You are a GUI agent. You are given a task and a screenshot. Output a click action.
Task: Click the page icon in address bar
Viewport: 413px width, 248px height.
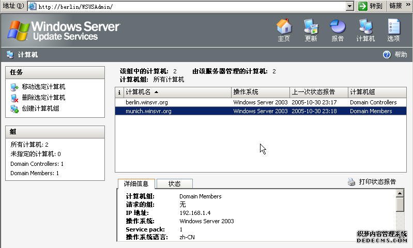click(32, 6)
